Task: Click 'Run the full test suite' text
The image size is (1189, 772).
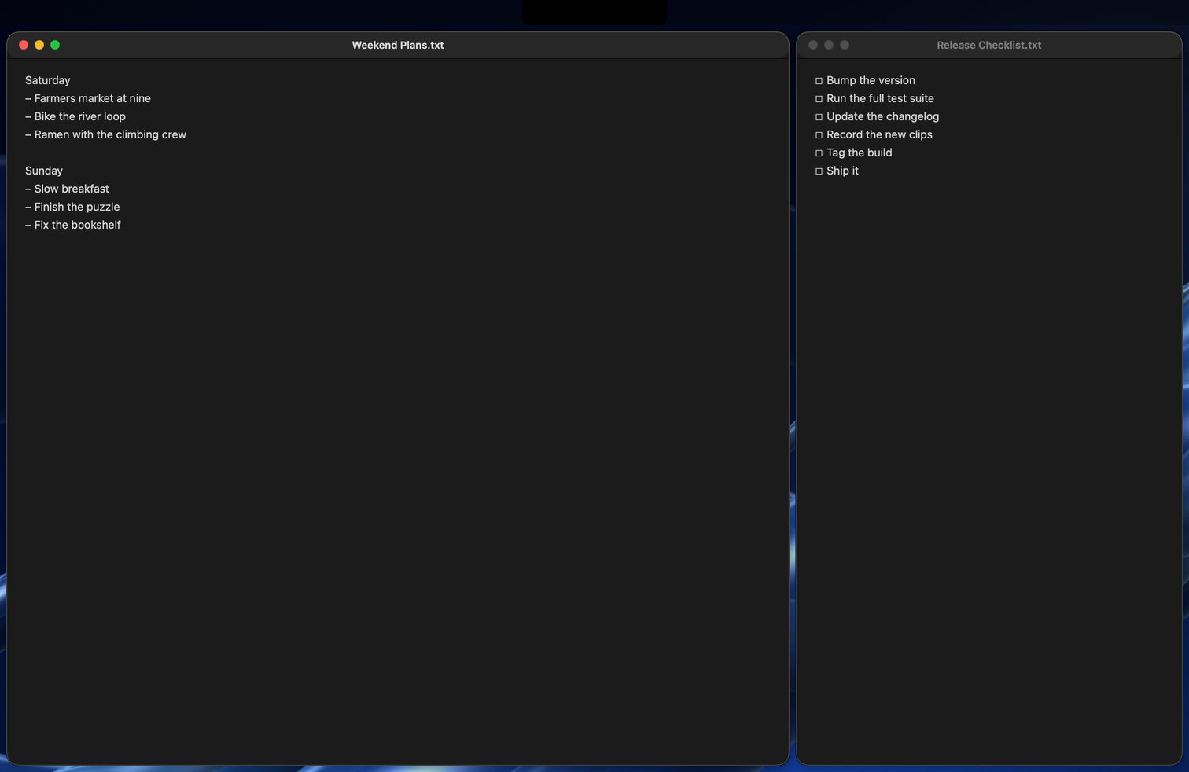Action: 880,98
